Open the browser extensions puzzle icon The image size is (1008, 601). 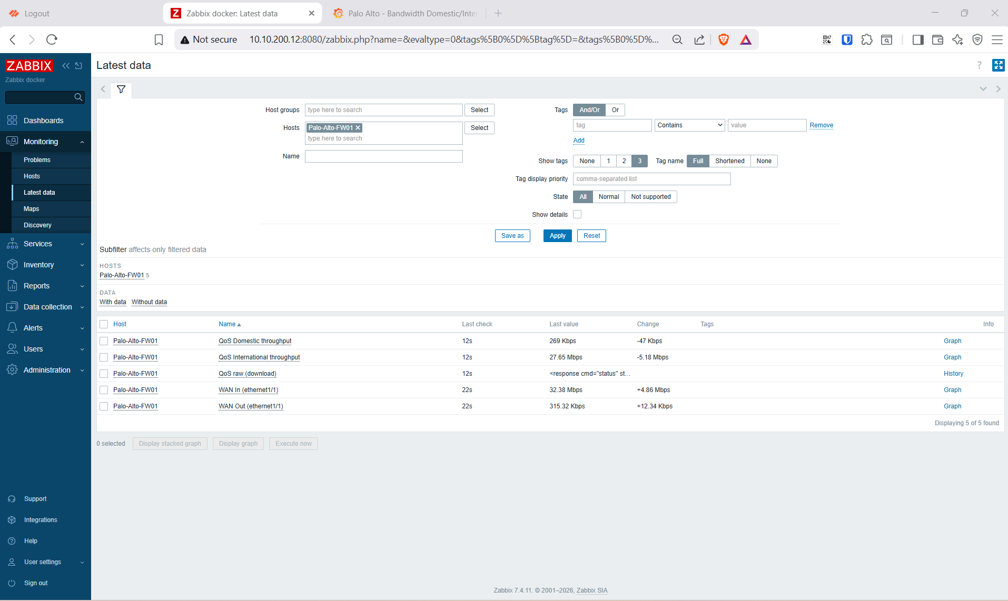pyautogui.click(x=867, y=39)
